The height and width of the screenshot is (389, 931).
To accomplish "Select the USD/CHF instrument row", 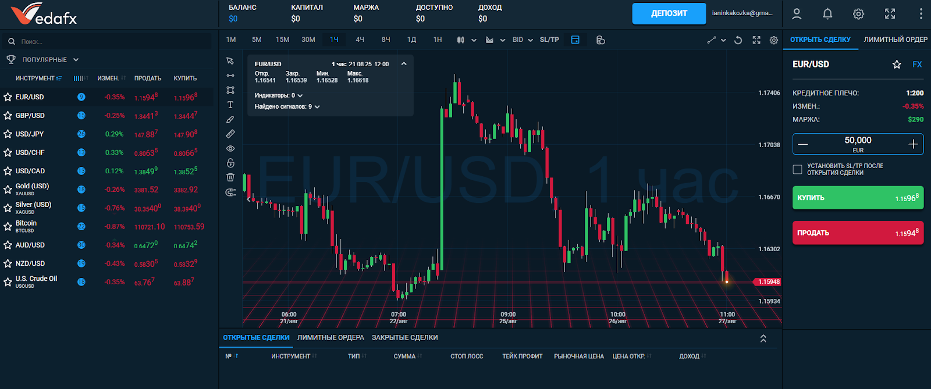I will click(108, 153).
